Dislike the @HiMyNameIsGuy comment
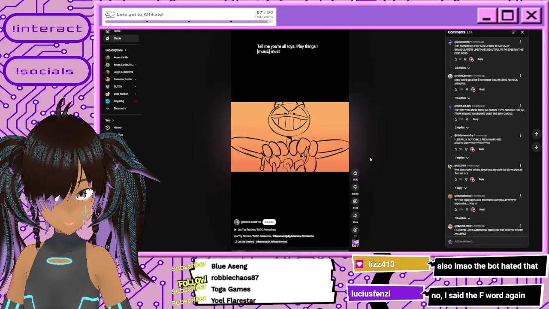This screenshot has height=309, width=549. coord(466,149)
